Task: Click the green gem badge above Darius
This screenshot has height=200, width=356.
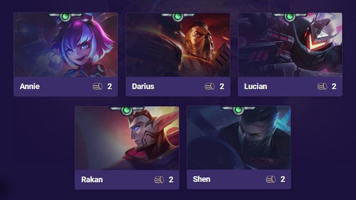Action: coord(178,16)
